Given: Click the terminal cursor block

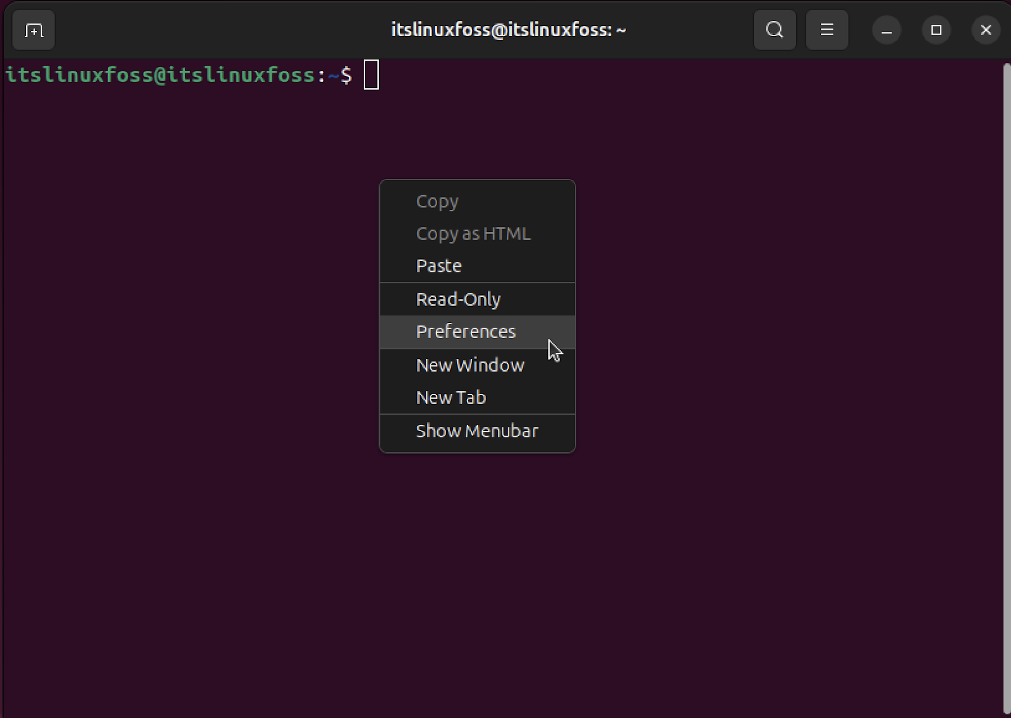Looking at the screenshot, I should (x=372, y=75).
